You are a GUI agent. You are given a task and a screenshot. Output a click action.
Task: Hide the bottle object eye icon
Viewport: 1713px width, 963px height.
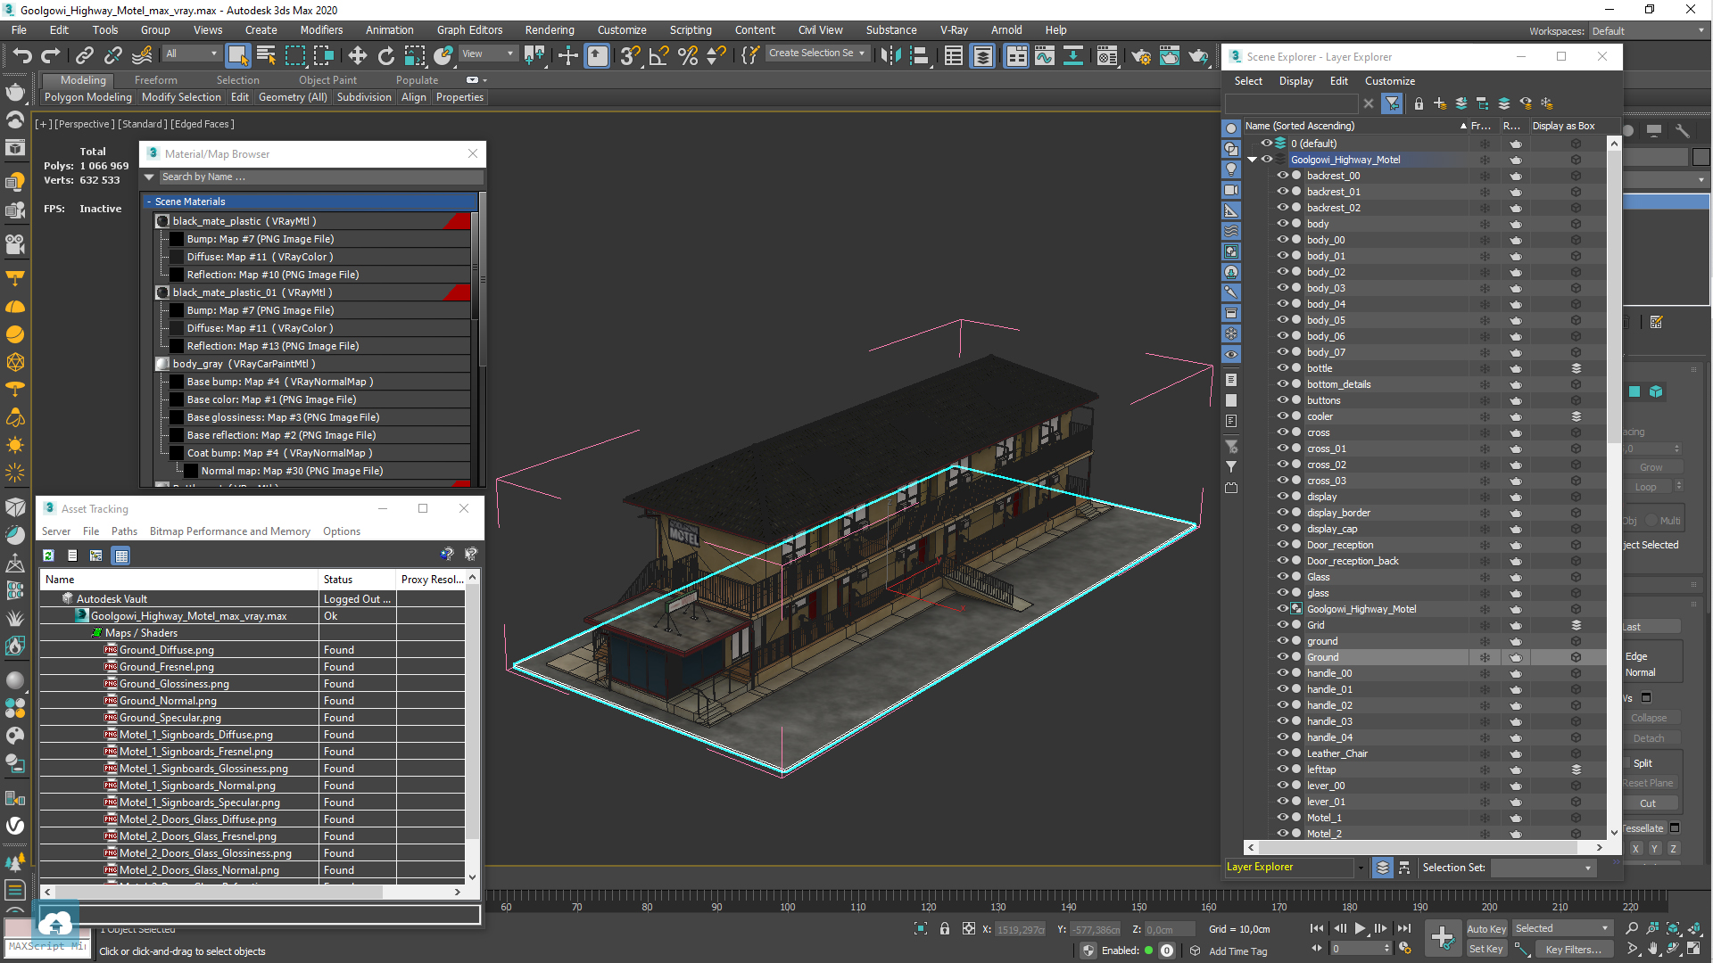1282,368
